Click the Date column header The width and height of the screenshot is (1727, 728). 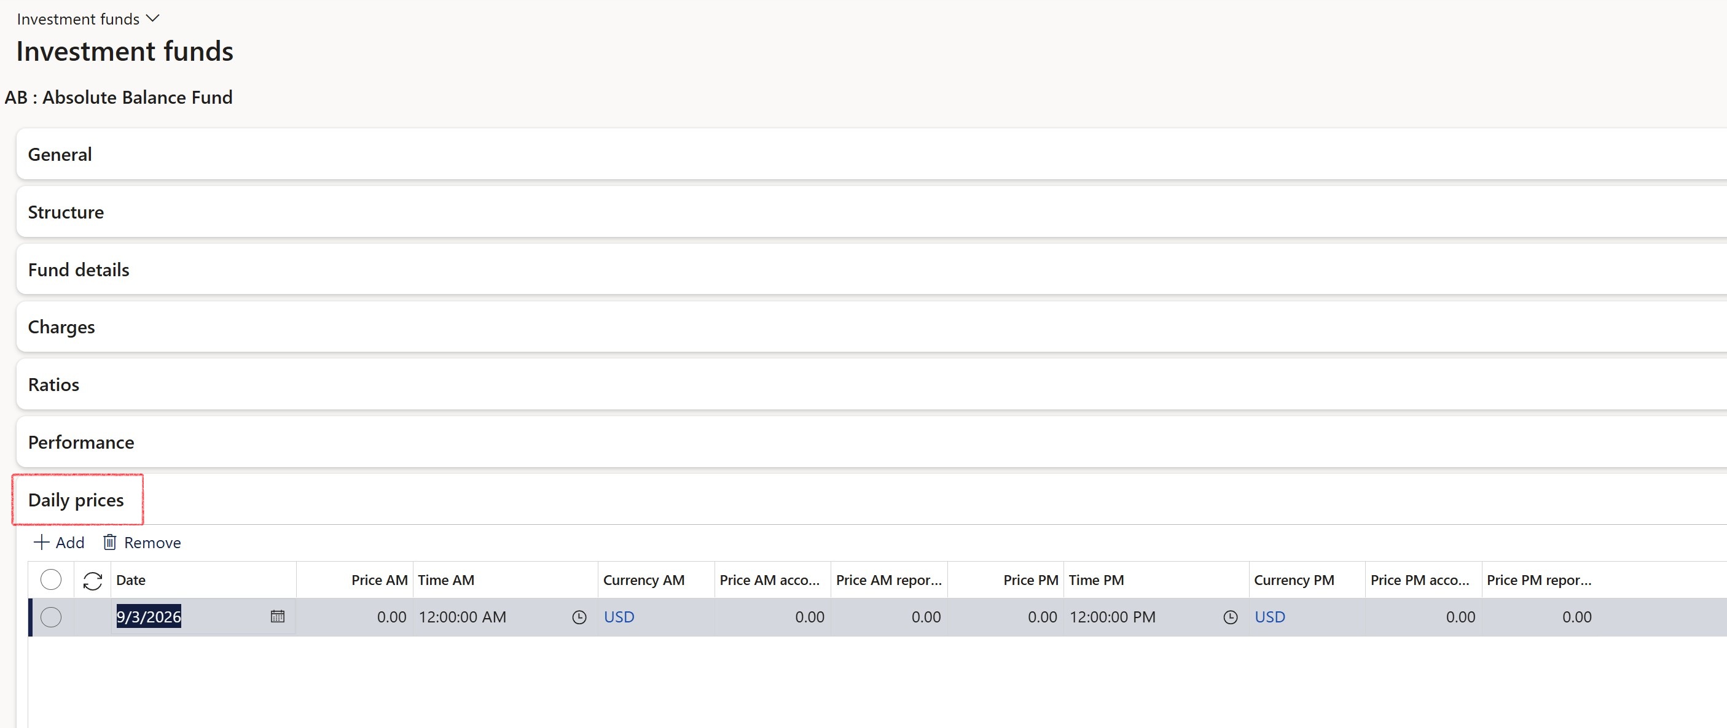click(x=203, y=580)
